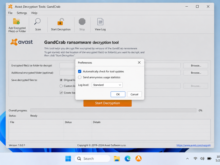Viewport: 220px width, 165px height.
Task: Open volume speaker tray icon
Action: click(202, 159)
